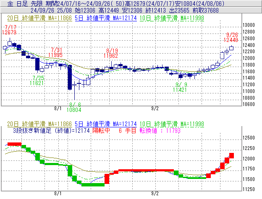Click the 8/19 11962 peak label
The image size is (262, 199).
click(x=111, y=53)
